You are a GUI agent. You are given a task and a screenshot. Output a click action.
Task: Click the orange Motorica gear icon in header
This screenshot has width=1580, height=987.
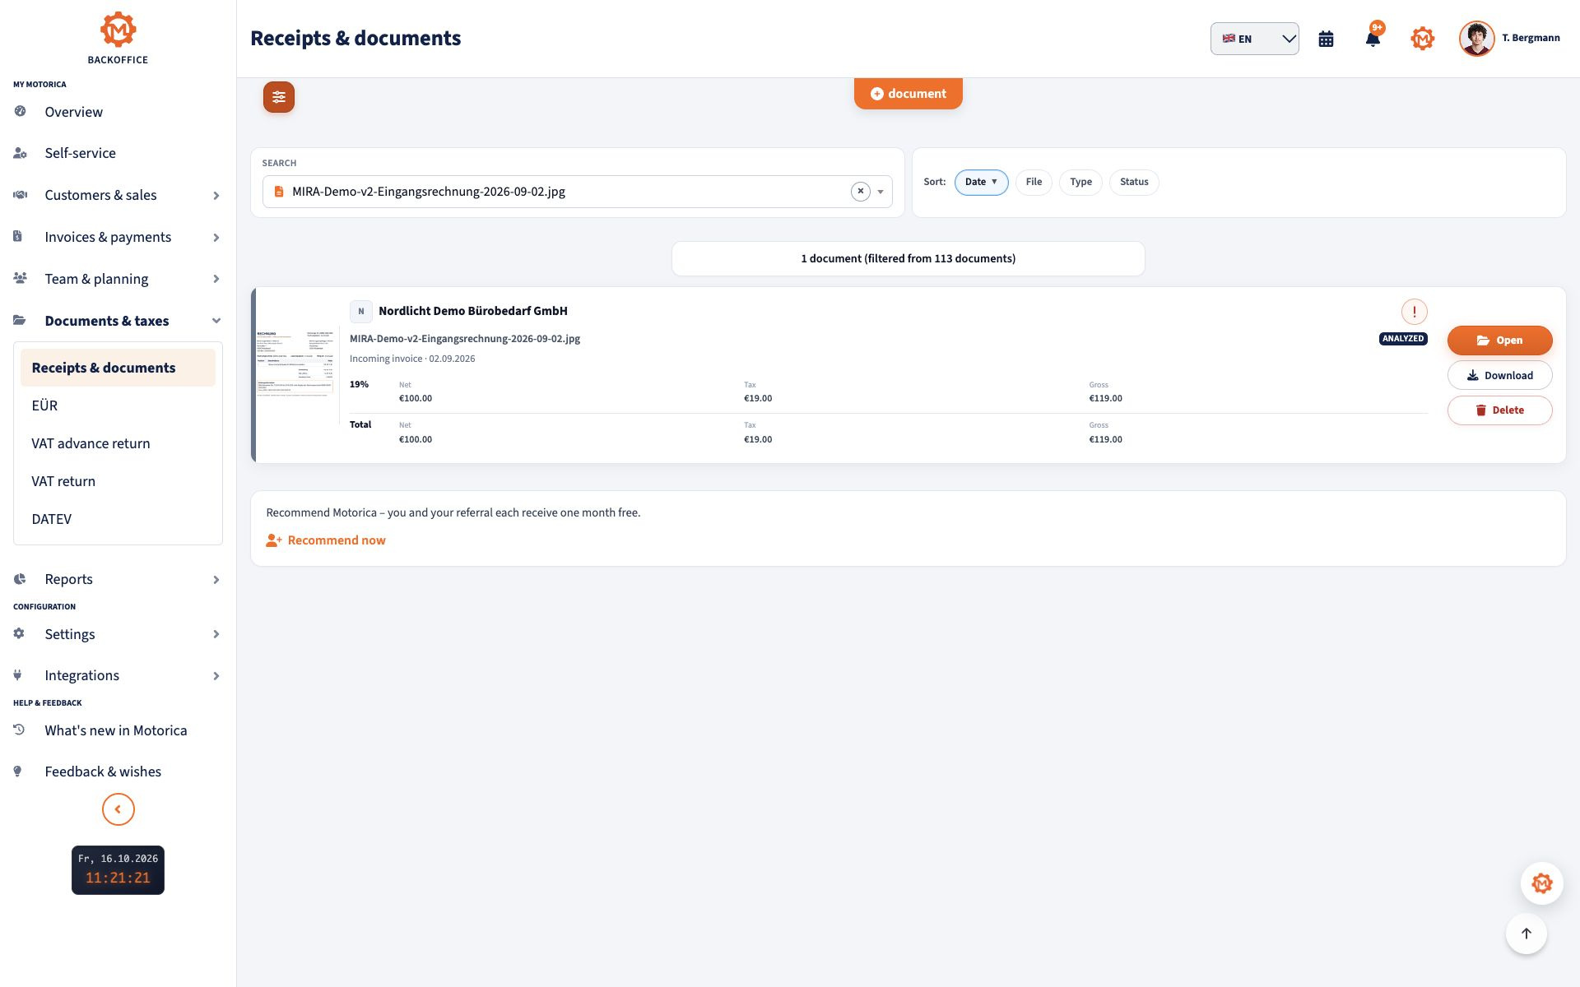1422,39
